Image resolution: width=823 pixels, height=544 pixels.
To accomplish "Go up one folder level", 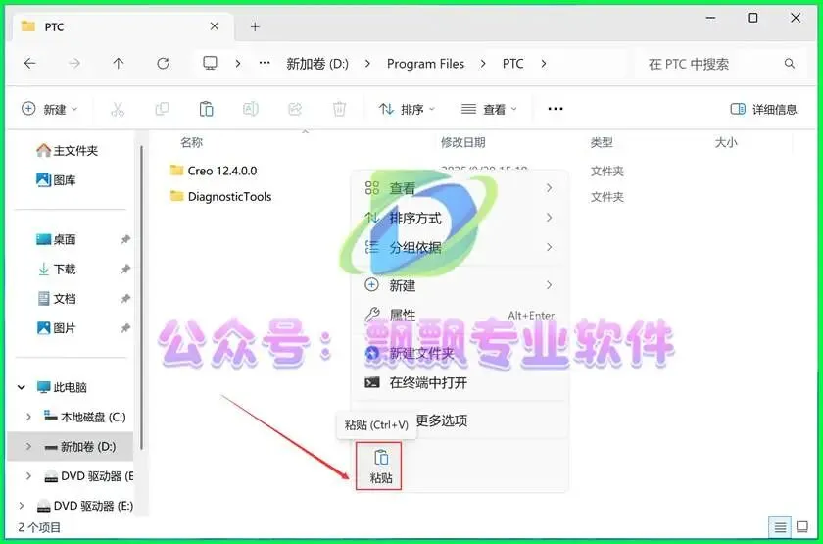I will (119, 64).
